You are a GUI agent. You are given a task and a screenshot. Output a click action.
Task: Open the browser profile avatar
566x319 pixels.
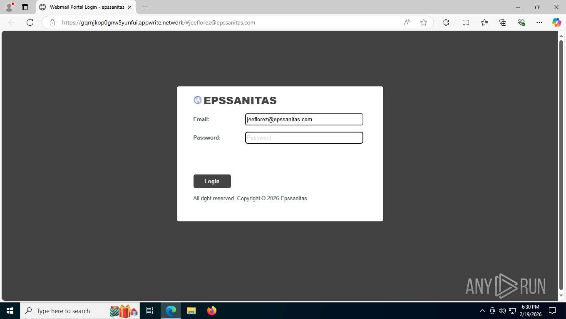(x=9, y=7)
